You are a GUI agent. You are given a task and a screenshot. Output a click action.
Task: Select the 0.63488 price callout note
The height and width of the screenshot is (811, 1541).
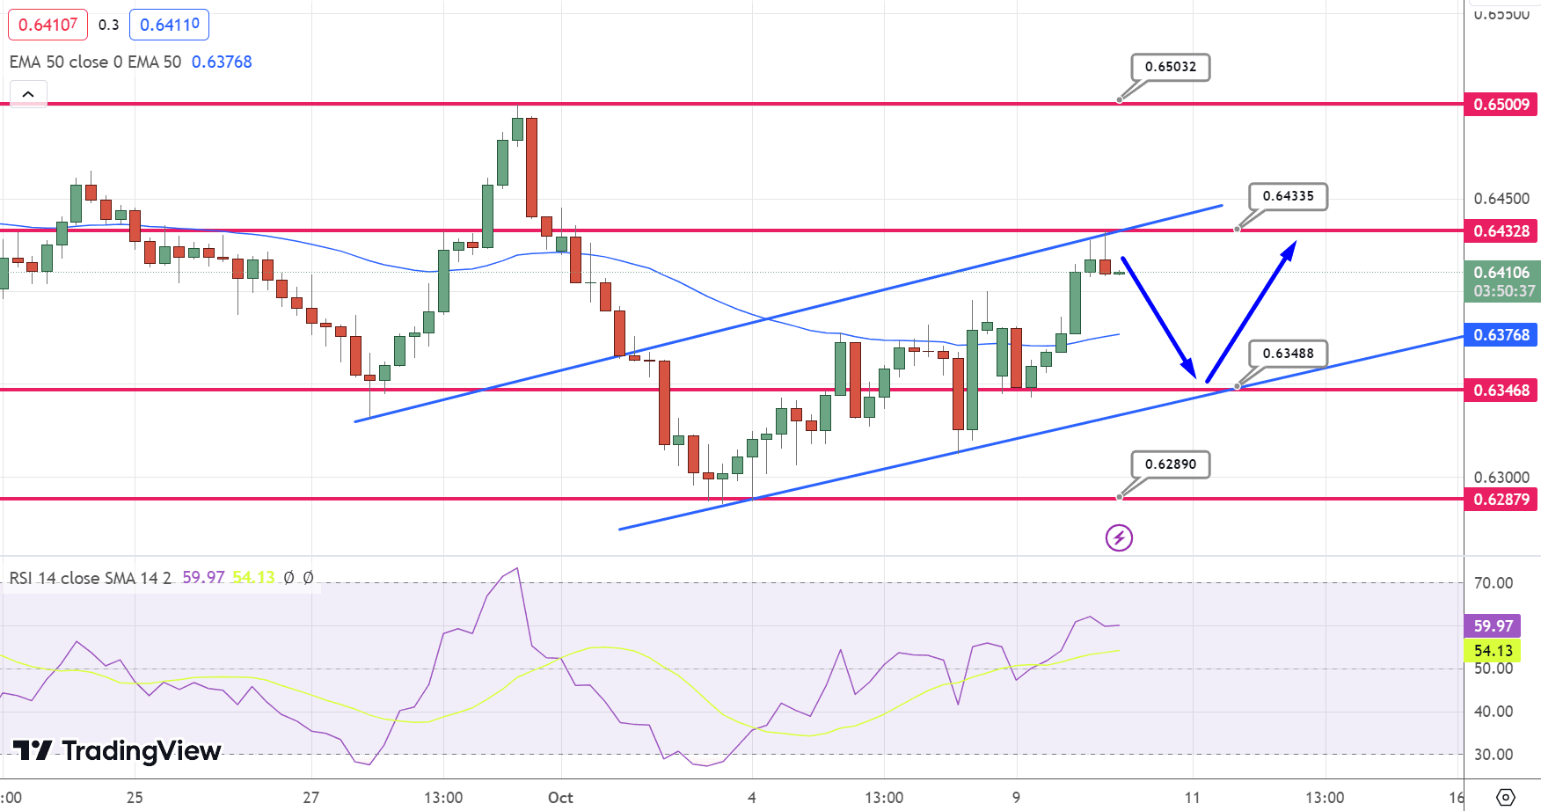tap(1289, 354)
